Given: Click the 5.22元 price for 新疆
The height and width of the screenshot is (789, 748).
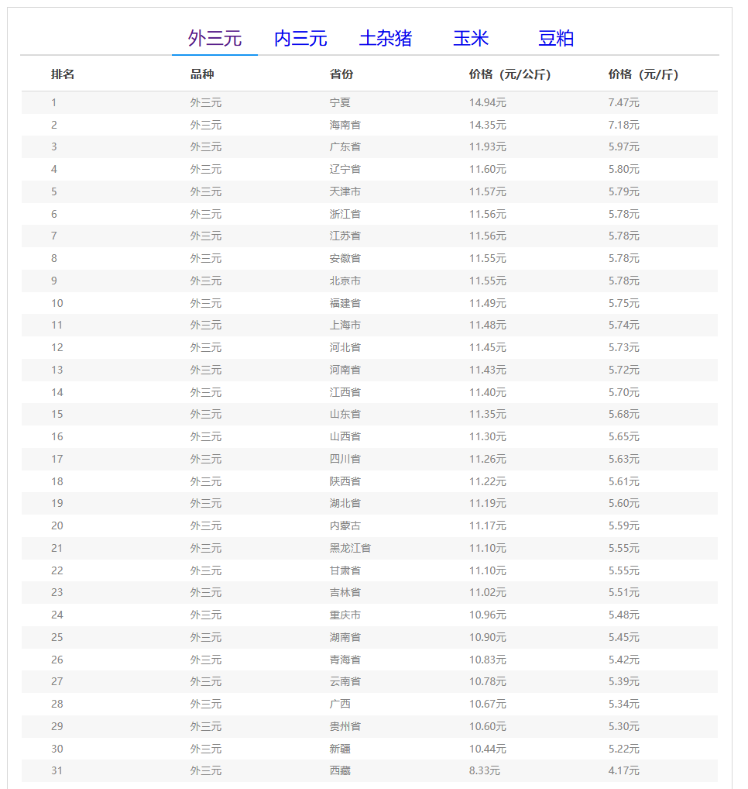Looking at the screenshot, I should [623, 749].
